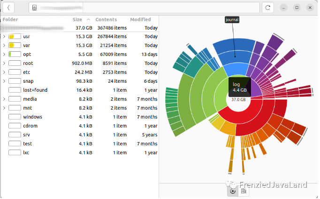Click the 367486 items total count
Screen dimensions: 320x199
point(112,28)
